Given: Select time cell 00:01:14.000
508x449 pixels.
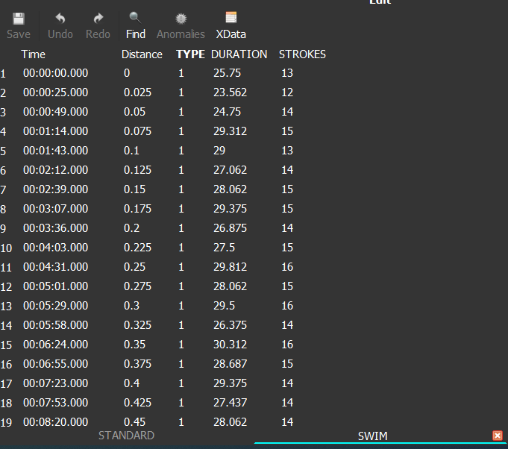Looking at the screenshot, I should 56,131.
